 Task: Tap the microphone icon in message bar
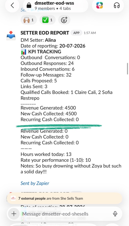(115, 214)
